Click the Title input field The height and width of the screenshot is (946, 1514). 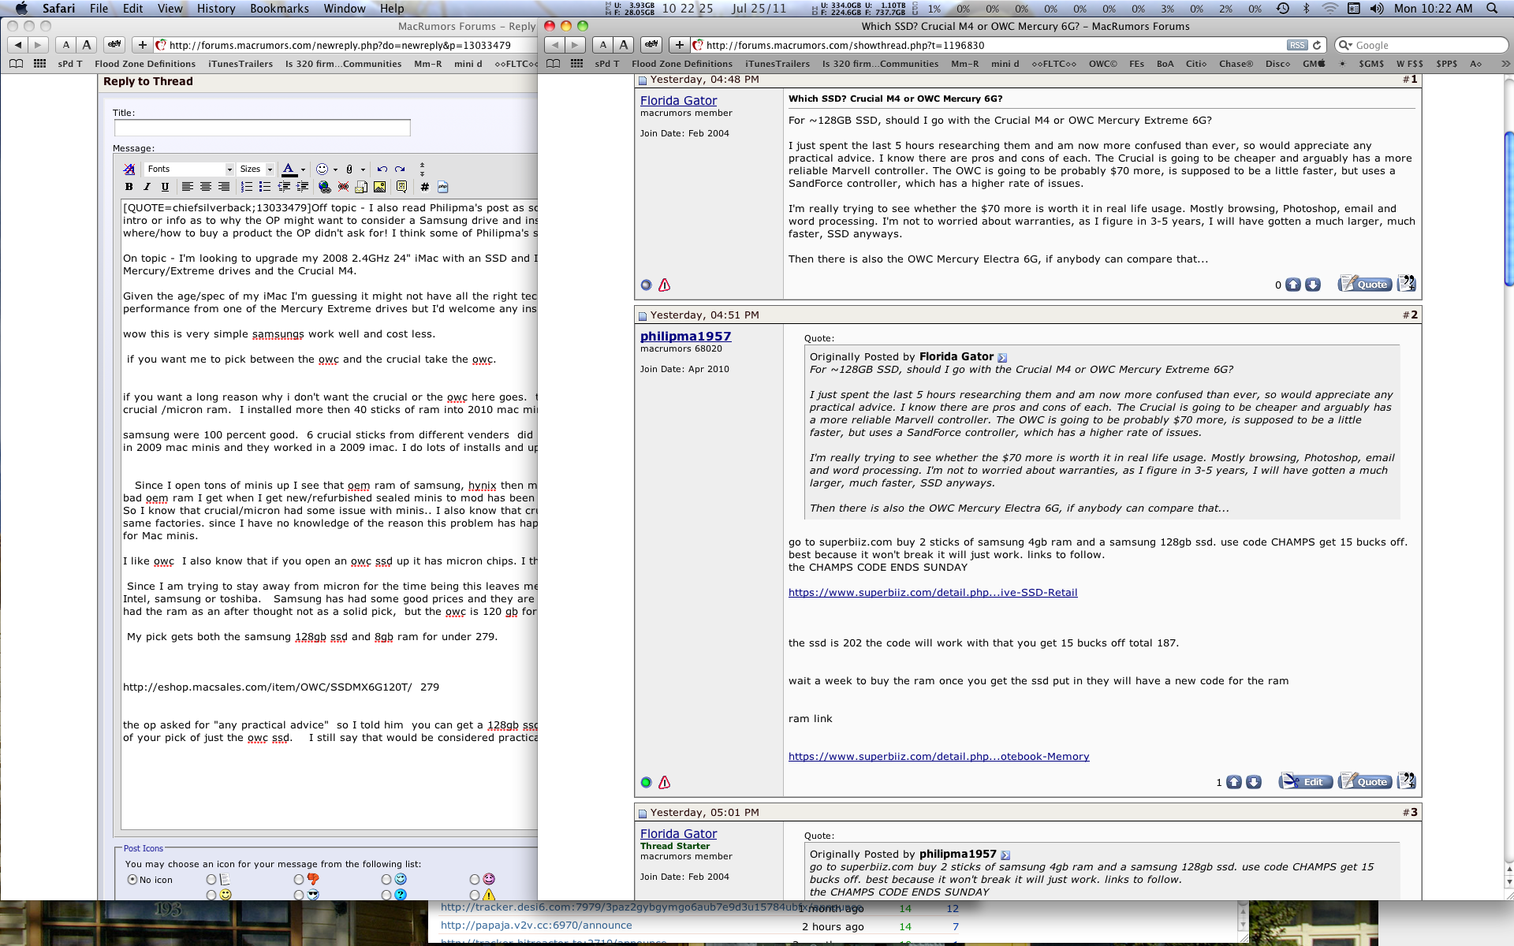point(262,128)
